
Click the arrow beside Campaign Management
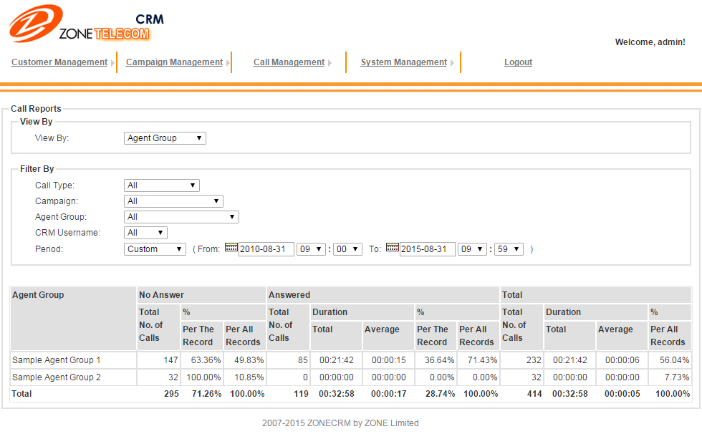click(229, 63)
